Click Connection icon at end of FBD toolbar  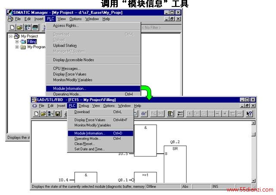pos(239,113)
